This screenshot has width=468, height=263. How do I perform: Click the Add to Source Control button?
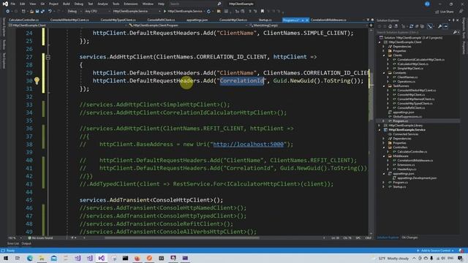[435, 251]
